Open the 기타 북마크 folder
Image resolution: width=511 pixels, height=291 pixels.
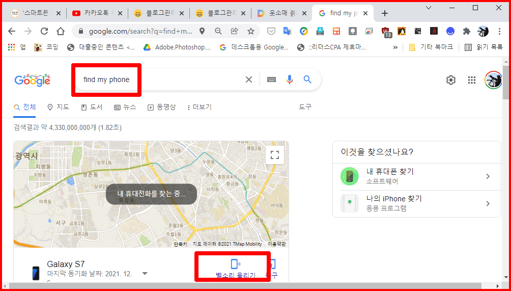click(431, 47)
